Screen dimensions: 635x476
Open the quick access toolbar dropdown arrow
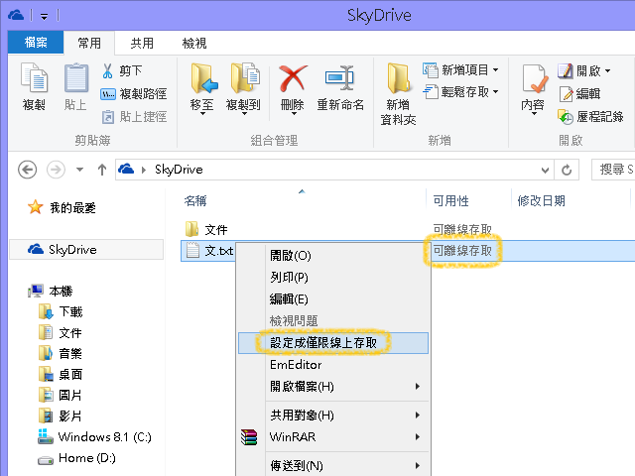coord(44,16)
